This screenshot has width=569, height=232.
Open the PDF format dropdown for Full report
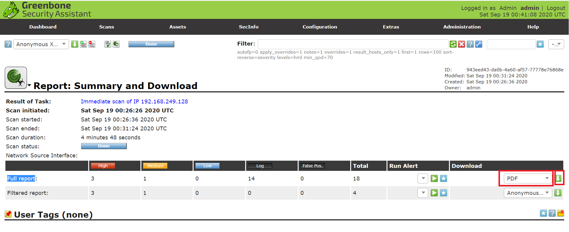(528, 178)
